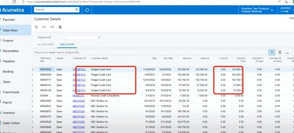
Task: Click the refresh icon in the Customer Details toolbar
Action: point(36,27)
